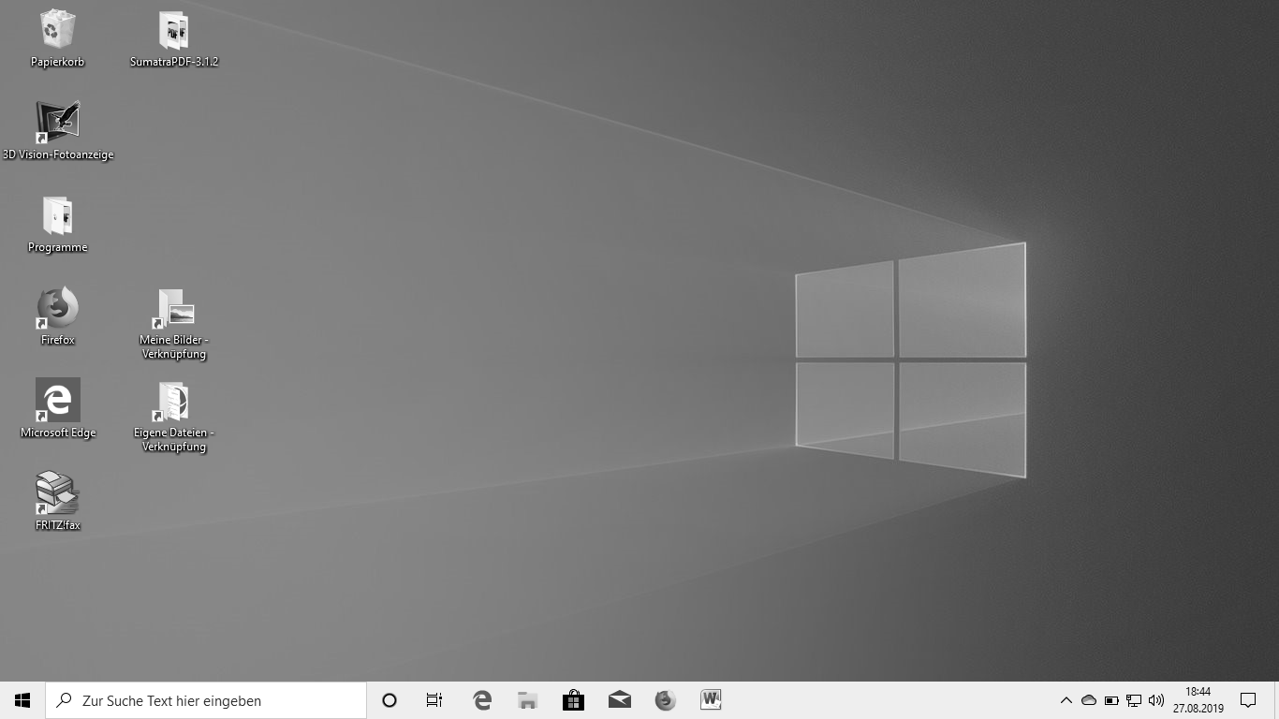
Task: Launch Edge from the taskbar
Action: pyautogui.click(x=482, y=700)
